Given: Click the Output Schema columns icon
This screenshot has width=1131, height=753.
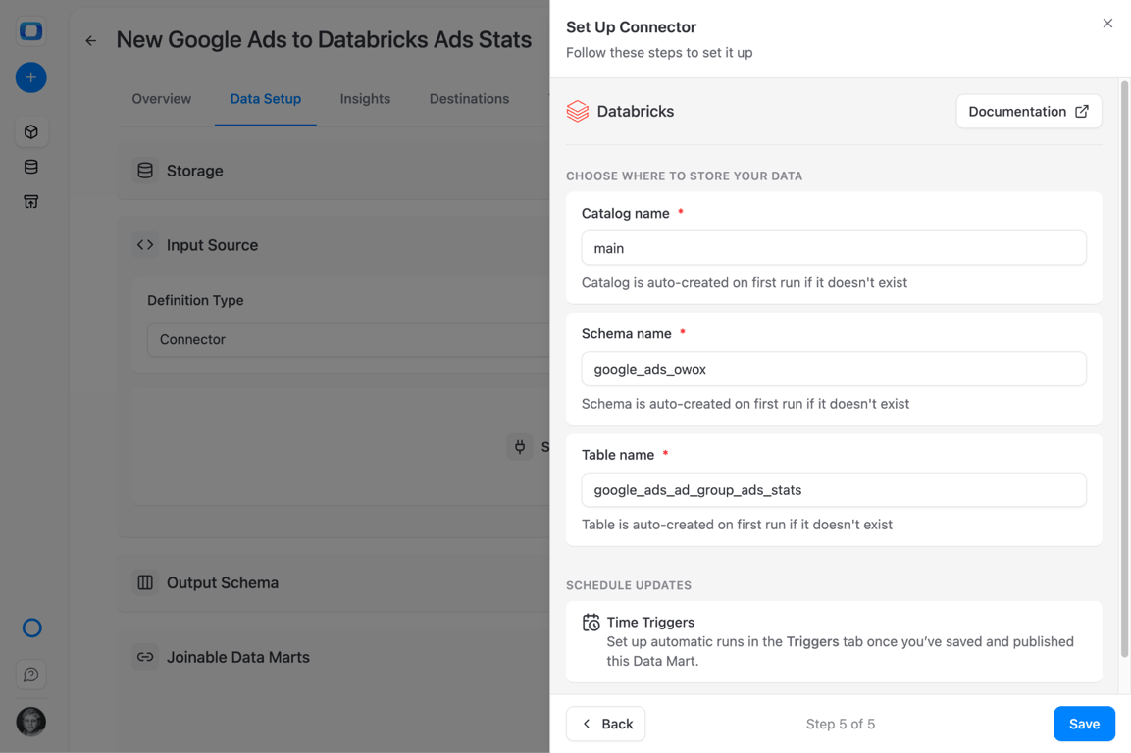Looking at the screenshot, I should [145, 582].
